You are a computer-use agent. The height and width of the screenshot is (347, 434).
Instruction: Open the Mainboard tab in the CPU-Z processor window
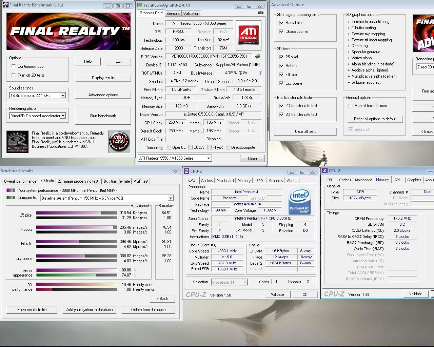(x=225, y=181)
